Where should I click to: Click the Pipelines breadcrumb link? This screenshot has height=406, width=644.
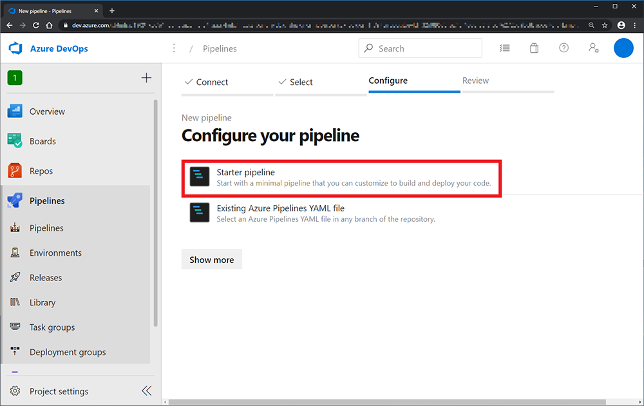tap(220, 48)
